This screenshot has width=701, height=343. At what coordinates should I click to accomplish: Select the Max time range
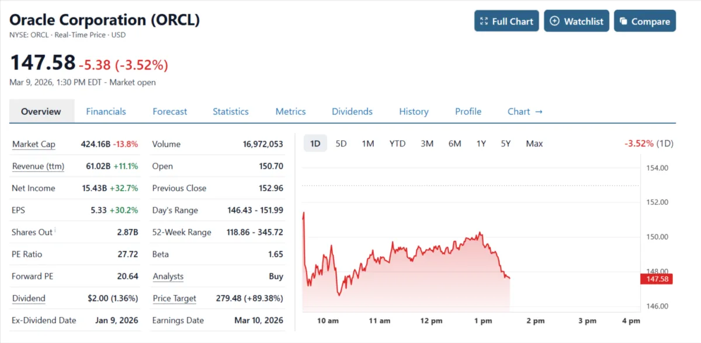coord(534,143)
